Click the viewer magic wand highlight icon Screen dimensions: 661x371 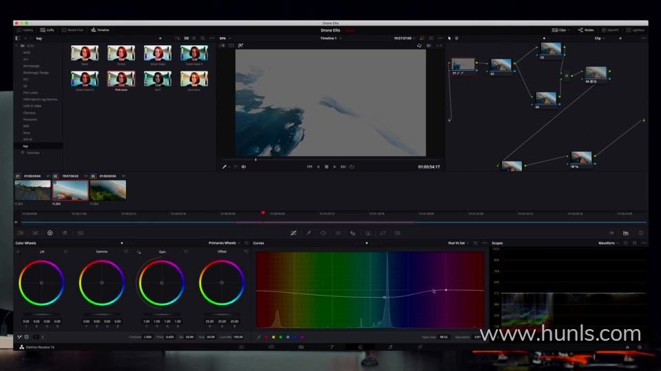(x=240, y=45)
